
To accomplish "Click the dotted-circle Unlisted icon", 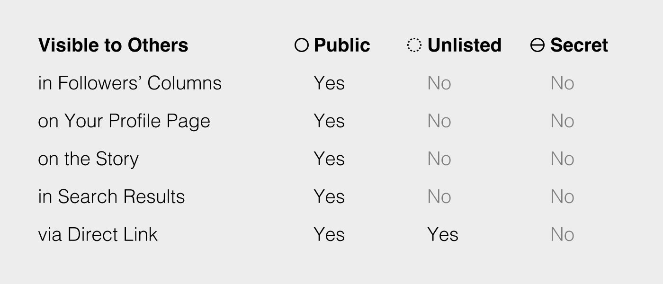I will 414,45.
